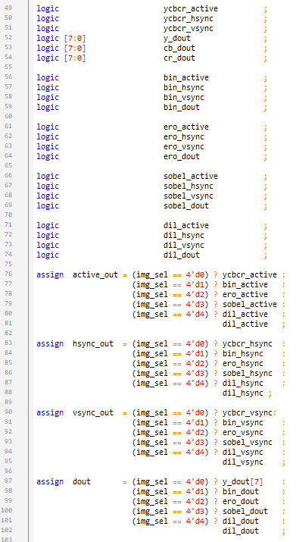This screenshot has height=542, width=296.
Task: Click the bin_vsync declaration on line 58
Action: click(x=184, y=97)
